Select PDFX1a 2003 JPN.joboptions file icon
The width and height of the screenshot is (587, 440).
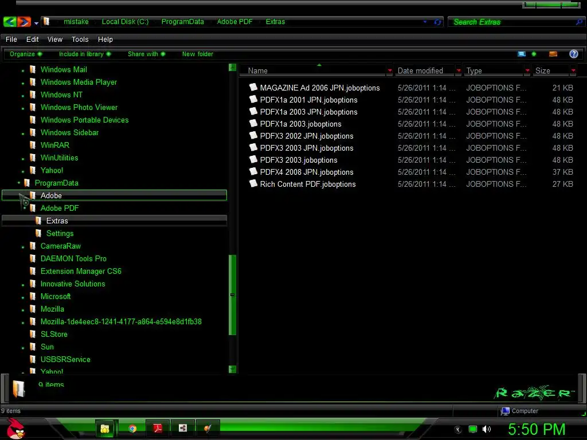tap(253, 111)
